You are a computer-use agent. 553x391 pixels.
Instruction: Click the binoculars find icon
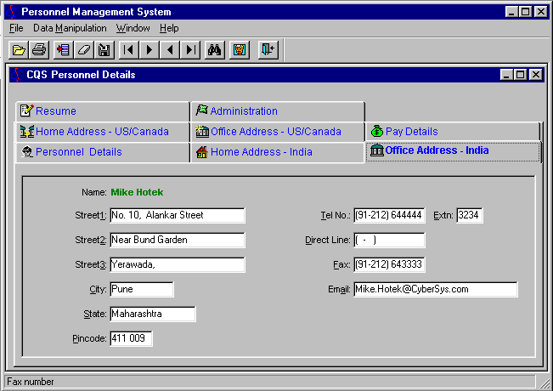(x=216, y=50)
